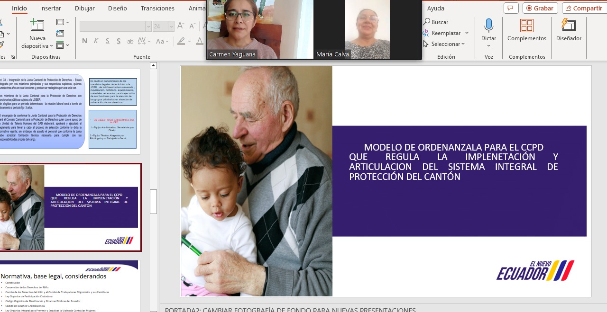Click the Nueva diapositiva icon
Viewport: 607px width, 312px height.
(x=37, y=26)
